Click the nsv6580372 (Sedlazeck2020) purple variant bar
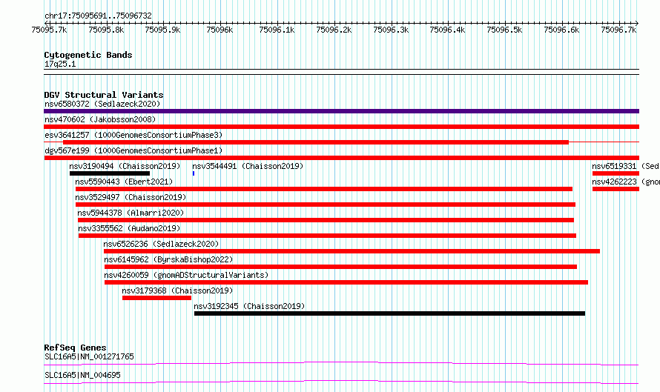Image resolution: width=660 pixels, height=392 pixels. (x=341, y=111)
